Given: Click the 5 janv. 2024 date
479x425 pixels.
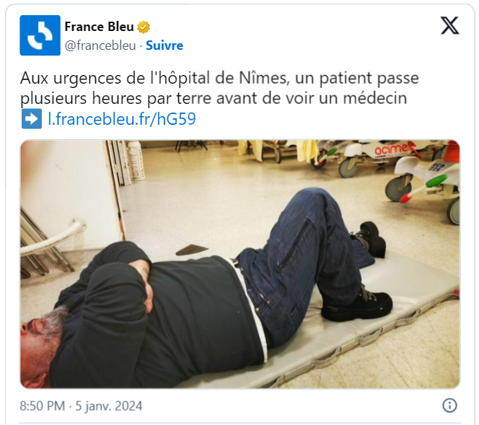Looking at the screenshot, I should (x=109, y=406).
